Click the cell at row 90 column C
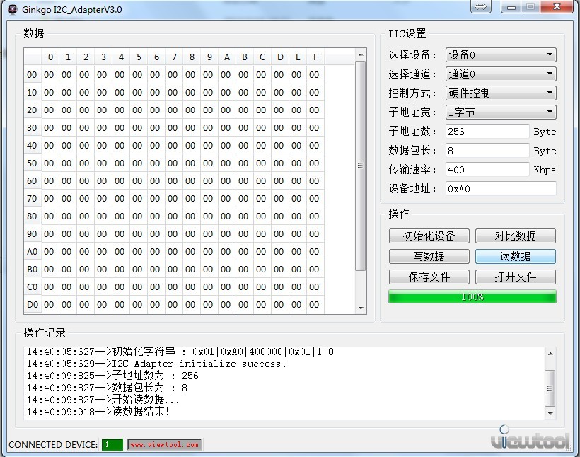 coord(261,234)
